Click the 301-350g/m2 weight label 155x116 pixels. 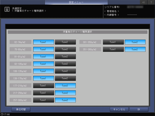coord(90,42)
